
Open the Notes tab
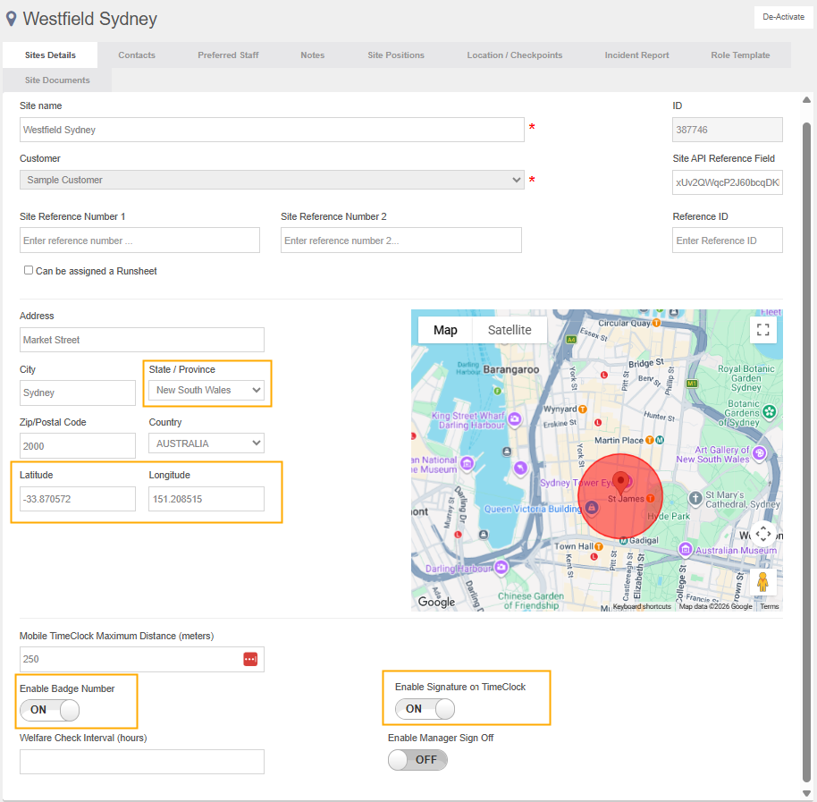312,55
